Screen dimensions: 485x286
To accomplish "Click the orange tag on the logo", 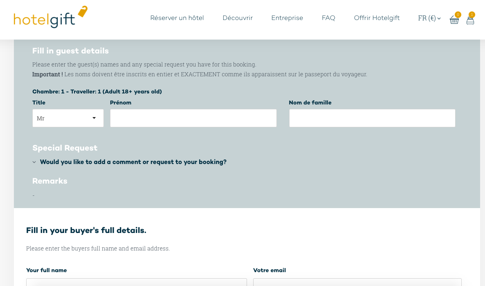I will (83, 11).
